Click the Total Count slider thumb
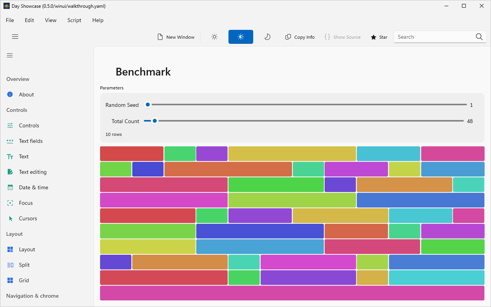The width and height of the screenshot is (491, 307). click(x=155, y=121)
